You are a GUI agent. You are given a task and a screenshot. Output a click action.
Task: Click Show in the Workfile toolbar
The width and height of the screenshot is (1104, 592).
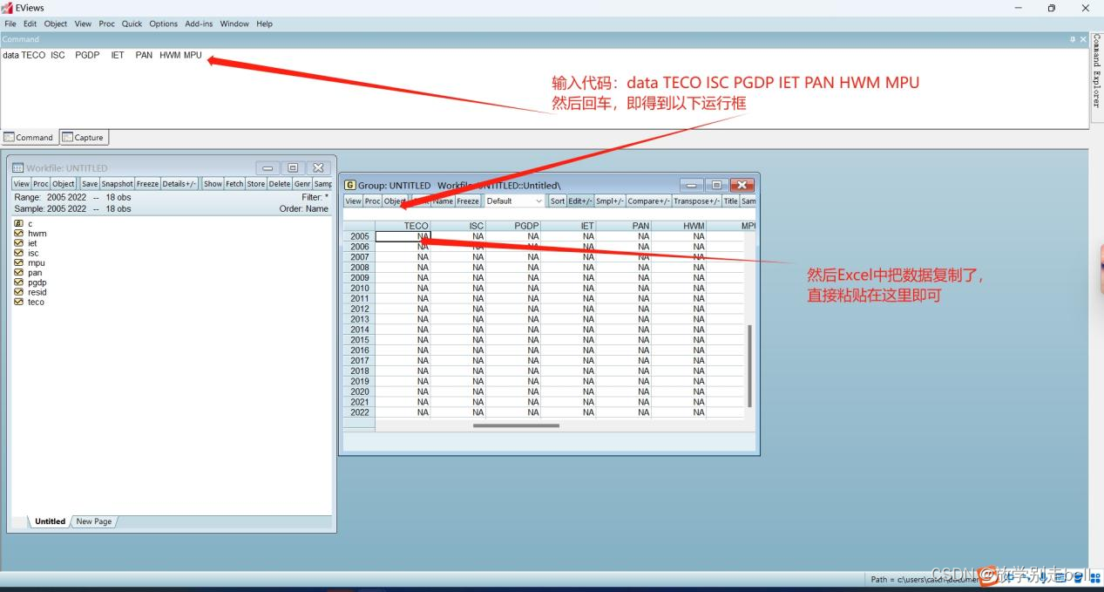point(213,184)
